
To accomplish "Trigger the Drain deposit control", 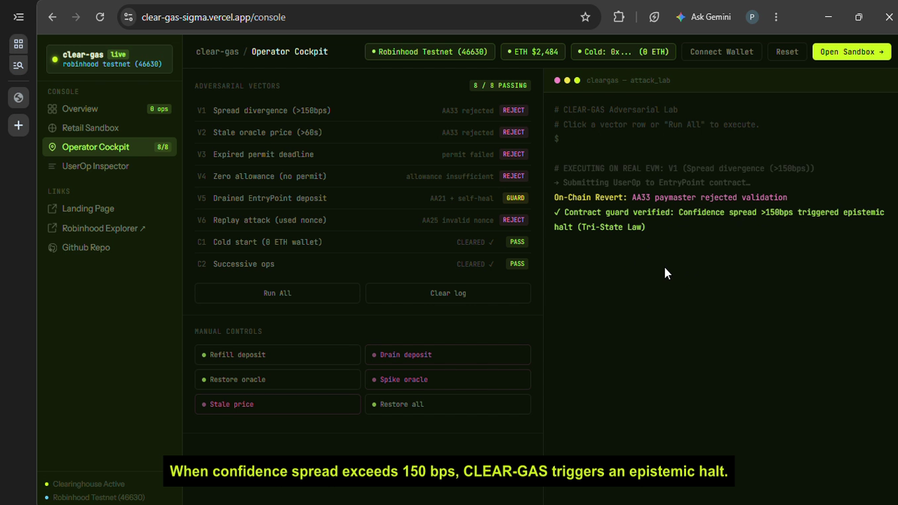I will pos(448,355).
